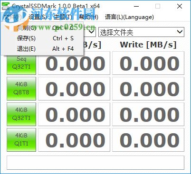The image size is (191, 174).
Task: Run the 4KiB Q1T1 benchmark
Action: (x=21, y=140)
